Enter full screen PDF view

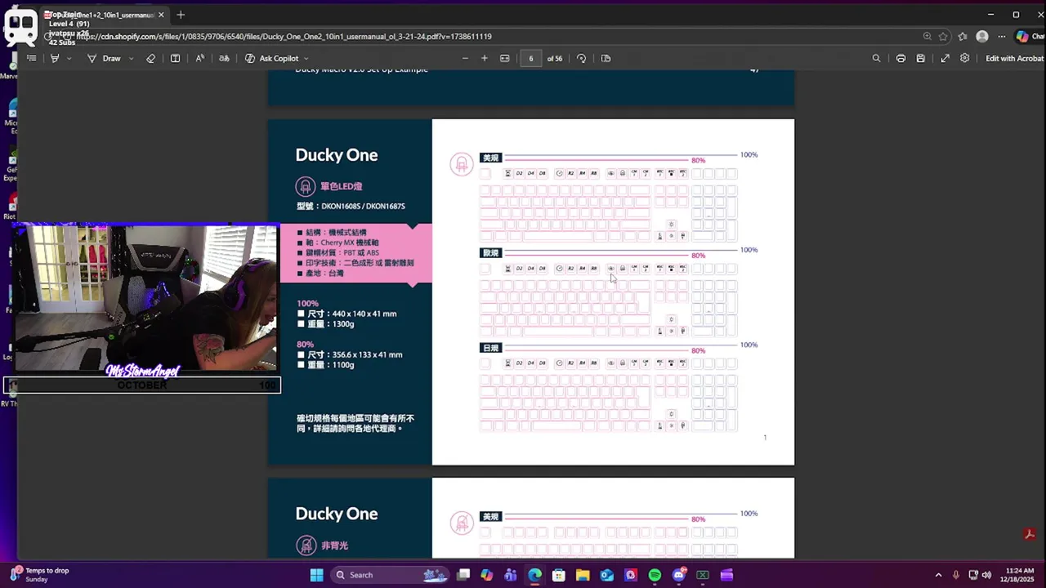point(945,58)
